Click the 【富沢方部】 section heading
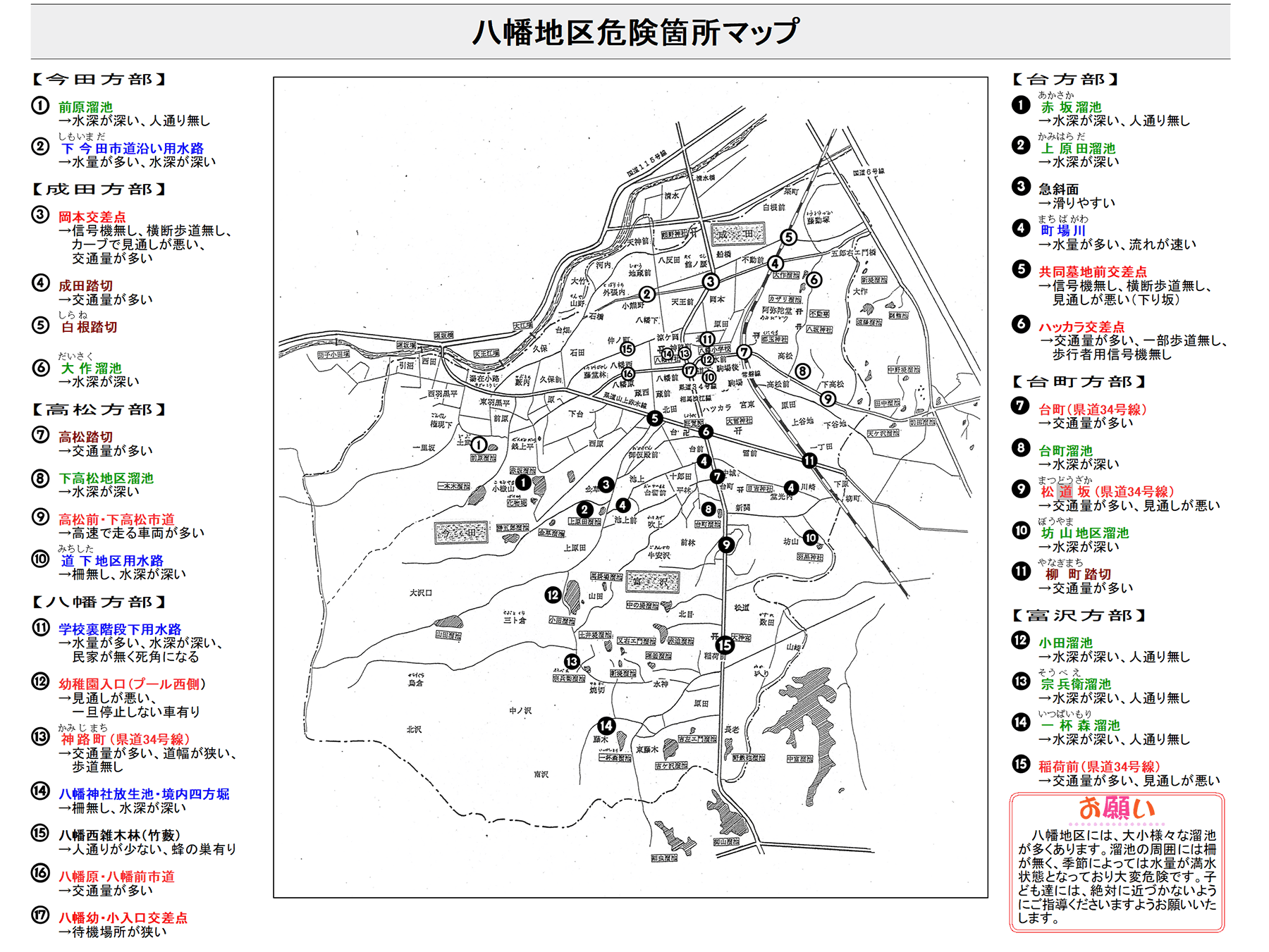 click(1079, 616)
